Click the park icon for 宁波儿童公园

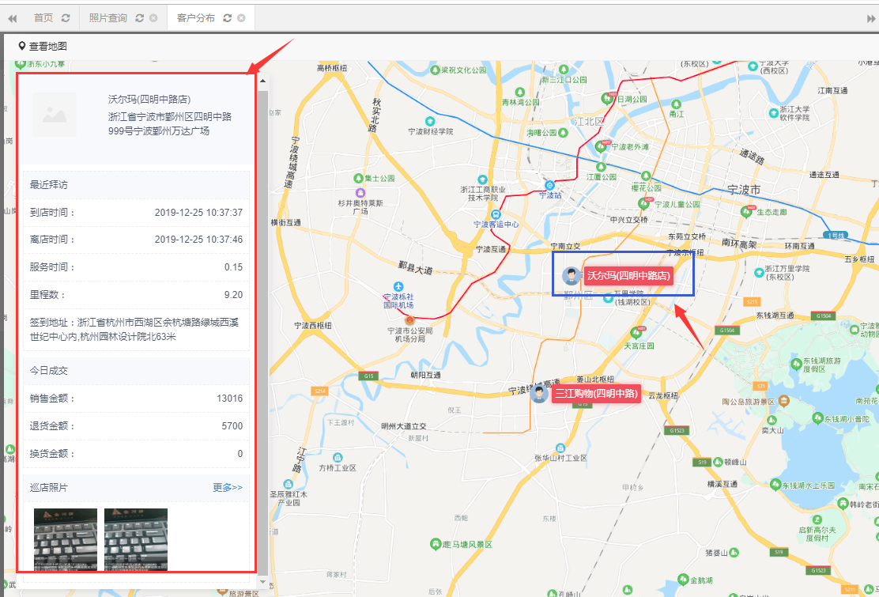coord(643,203)
